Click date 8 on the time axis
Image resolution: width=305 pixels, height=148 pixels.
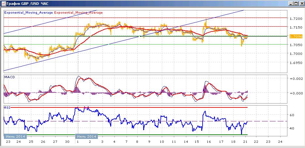click(138, 142)
